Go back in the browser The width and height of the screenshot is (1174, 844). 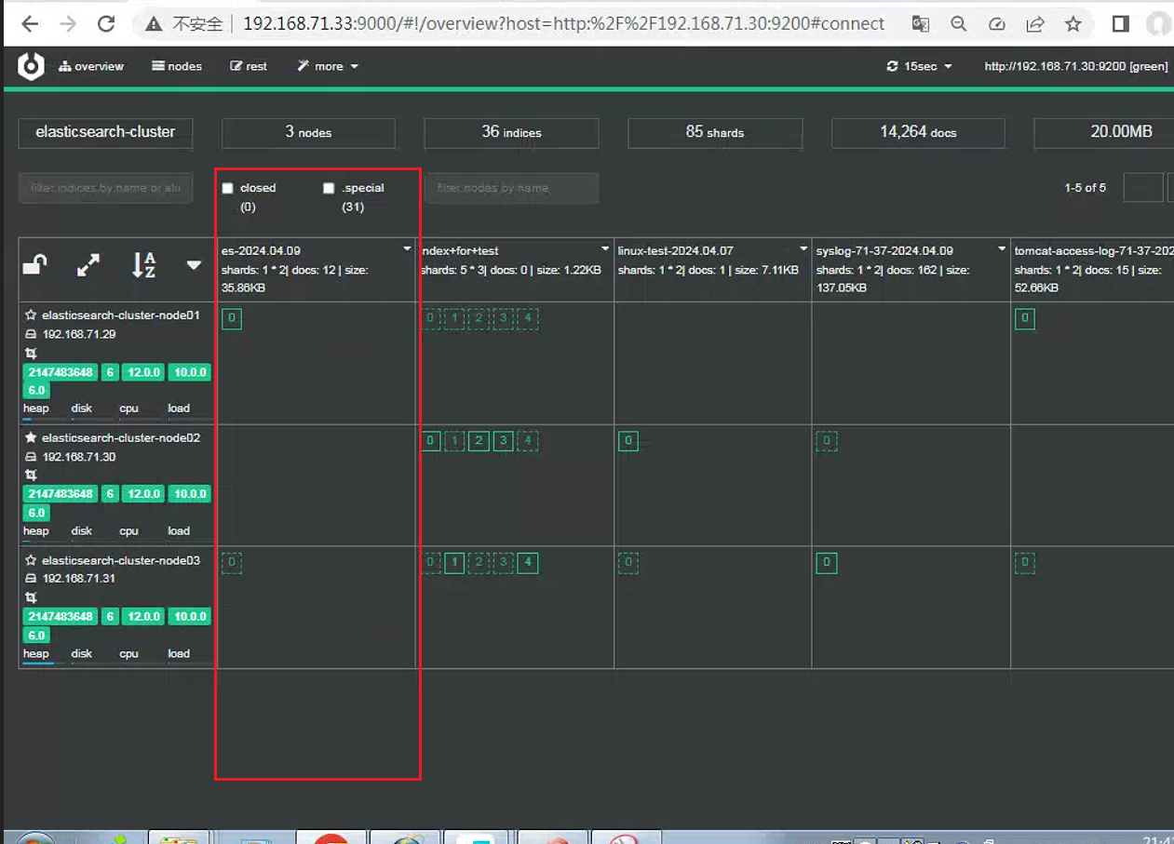(x=30, y=24)
